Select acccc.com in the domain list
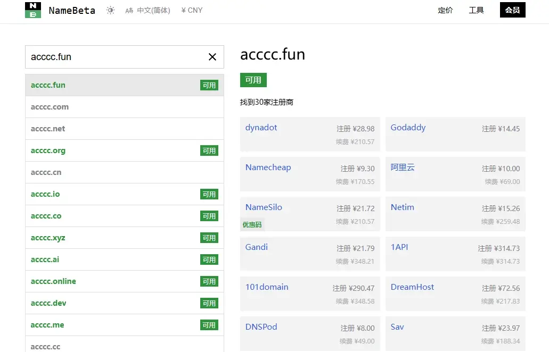 click(124, 107)
